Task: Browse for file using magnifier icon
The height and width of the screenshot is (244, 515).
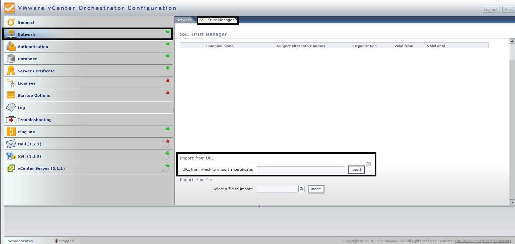Action: (302, 189)
